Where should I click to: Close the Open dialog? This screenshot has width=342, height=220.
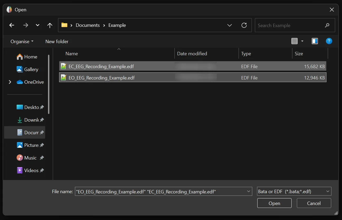tap(332, 10)
